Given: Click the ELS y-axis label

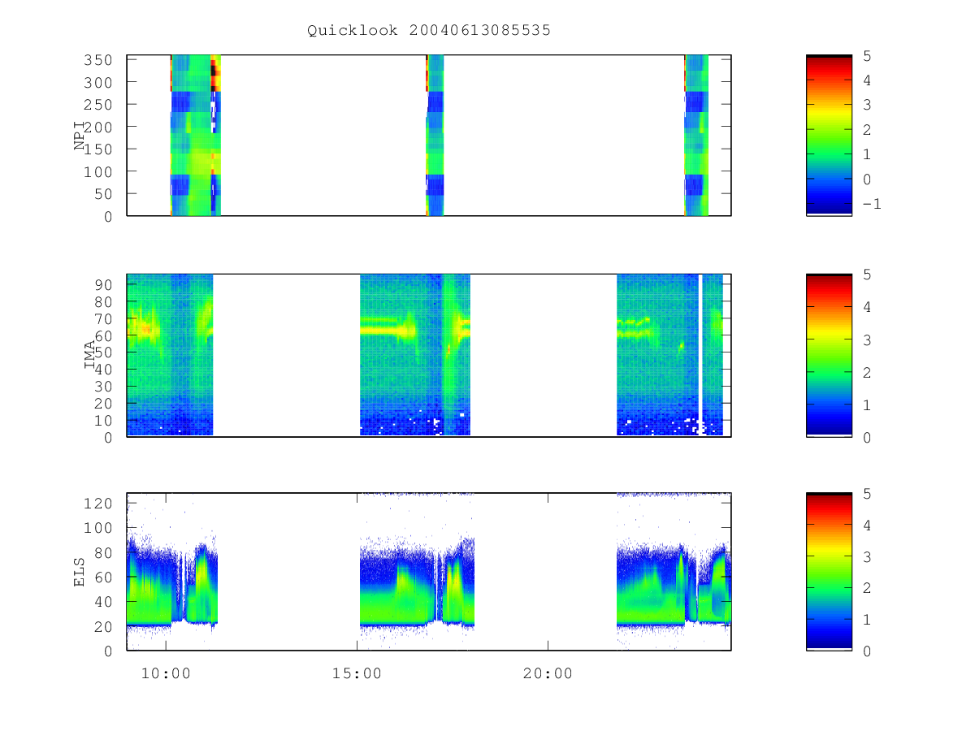Looking at the screenshot, I should 80,572.
